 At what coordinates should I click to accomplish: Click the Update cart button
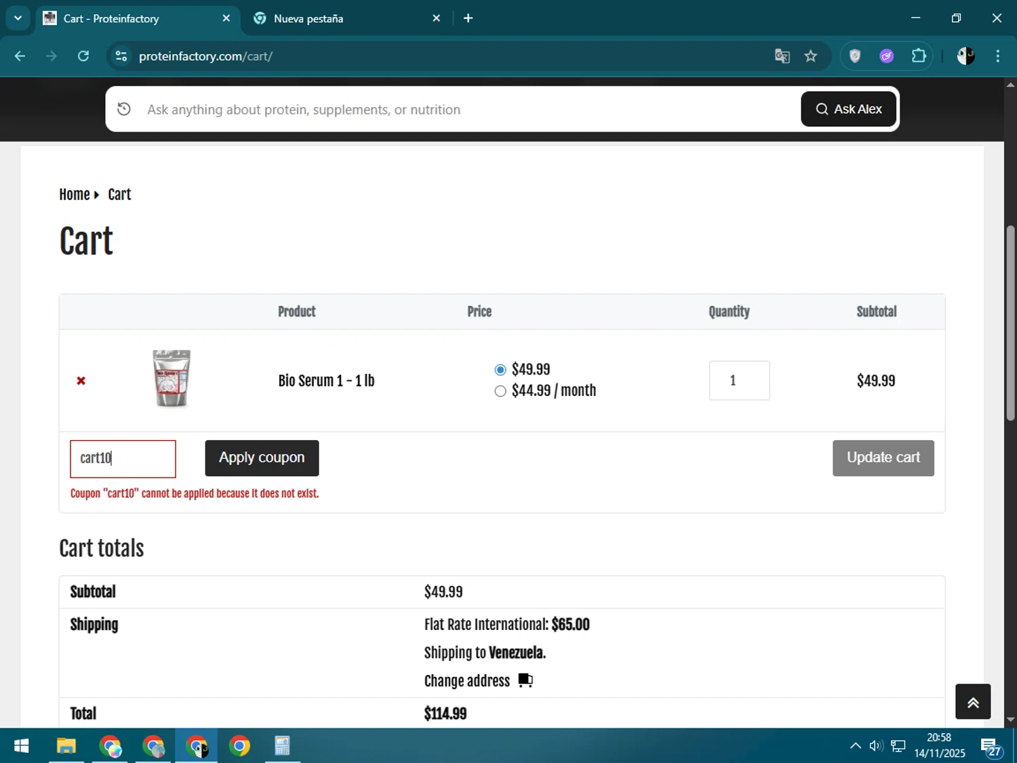click(883, 458)
